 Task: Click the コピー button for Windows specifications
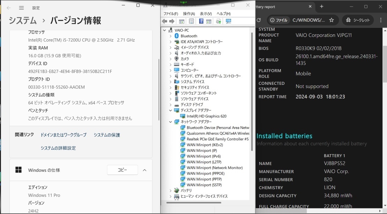pos(122,170)
